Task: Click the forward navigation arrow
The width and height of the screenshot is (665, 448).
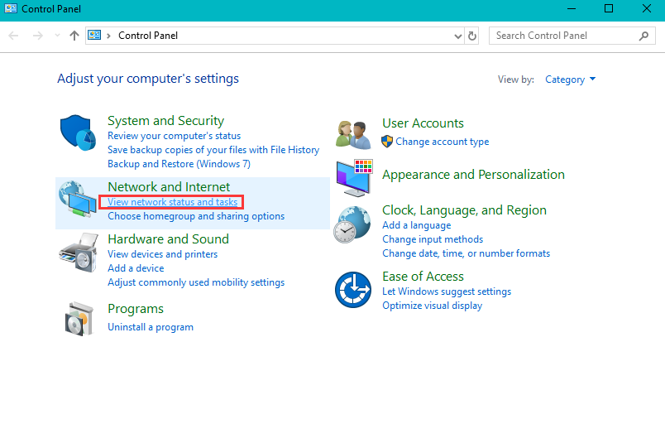Action: pyautogui.click(x=38, y=36)
